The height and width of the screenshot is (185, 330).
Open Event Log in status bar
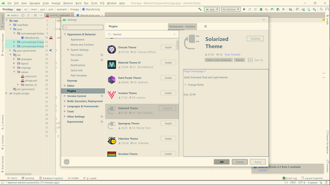[290, 178]
